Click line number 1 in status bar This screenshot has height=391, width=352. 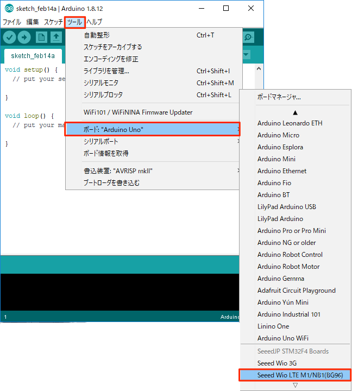(x=5, y=317)
